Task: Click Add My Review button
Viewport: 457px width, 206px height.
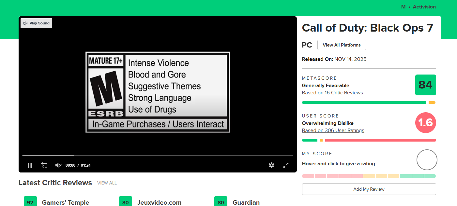Action: pos(369,189)
